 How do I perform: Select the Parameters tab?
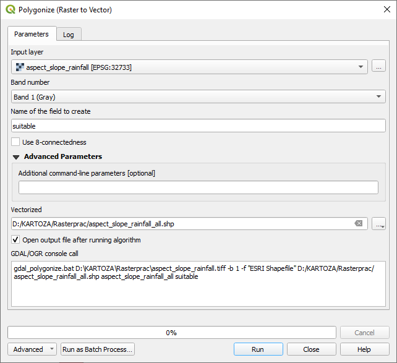coord(32,34)
